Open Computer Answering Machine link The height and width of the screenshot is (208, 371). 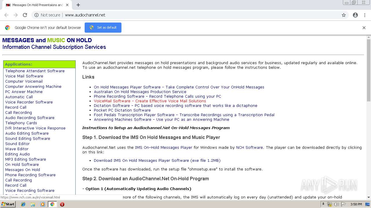pyautogui.click(x=33, y=86)
